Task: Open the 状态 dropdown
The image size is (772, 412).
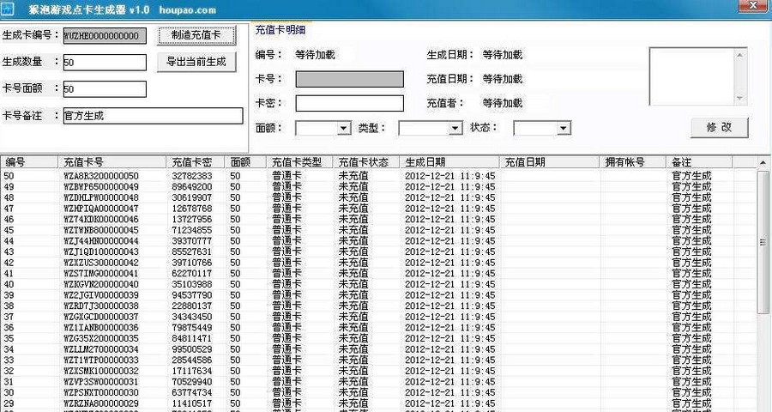Action: tap(564, 129)
